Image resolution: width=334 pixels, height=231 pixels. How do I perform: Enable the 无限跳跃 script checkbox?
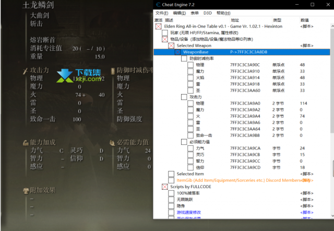coord(171,200)
